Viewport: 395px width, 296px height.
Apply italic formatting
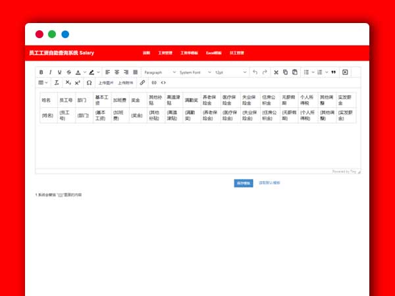[x=50, y=72]
